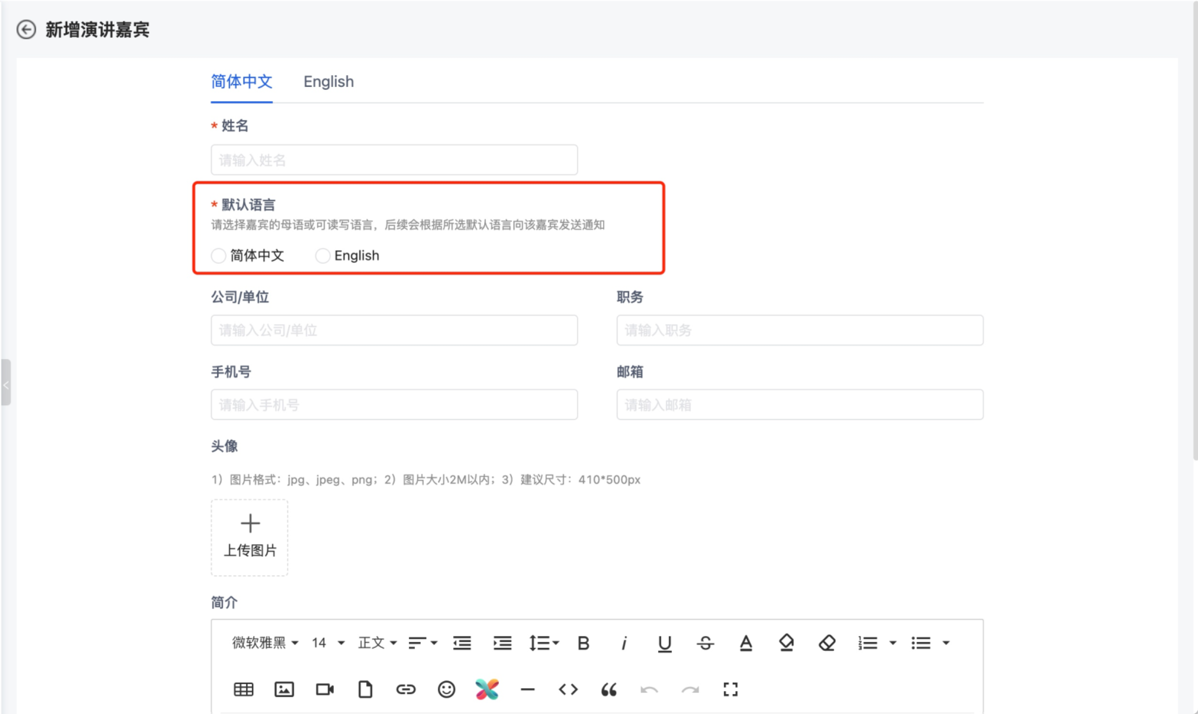This screenshot has height=714, width=1198.
Task: Apply underline formatting
Action: [x=664, y=643]
